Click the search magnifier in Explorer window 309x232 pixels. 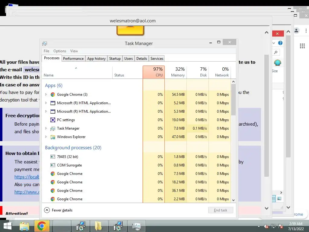tap(276, 52)
